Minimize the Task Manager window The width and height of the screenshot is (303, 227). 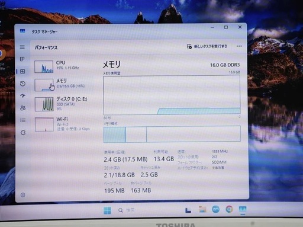212,27
